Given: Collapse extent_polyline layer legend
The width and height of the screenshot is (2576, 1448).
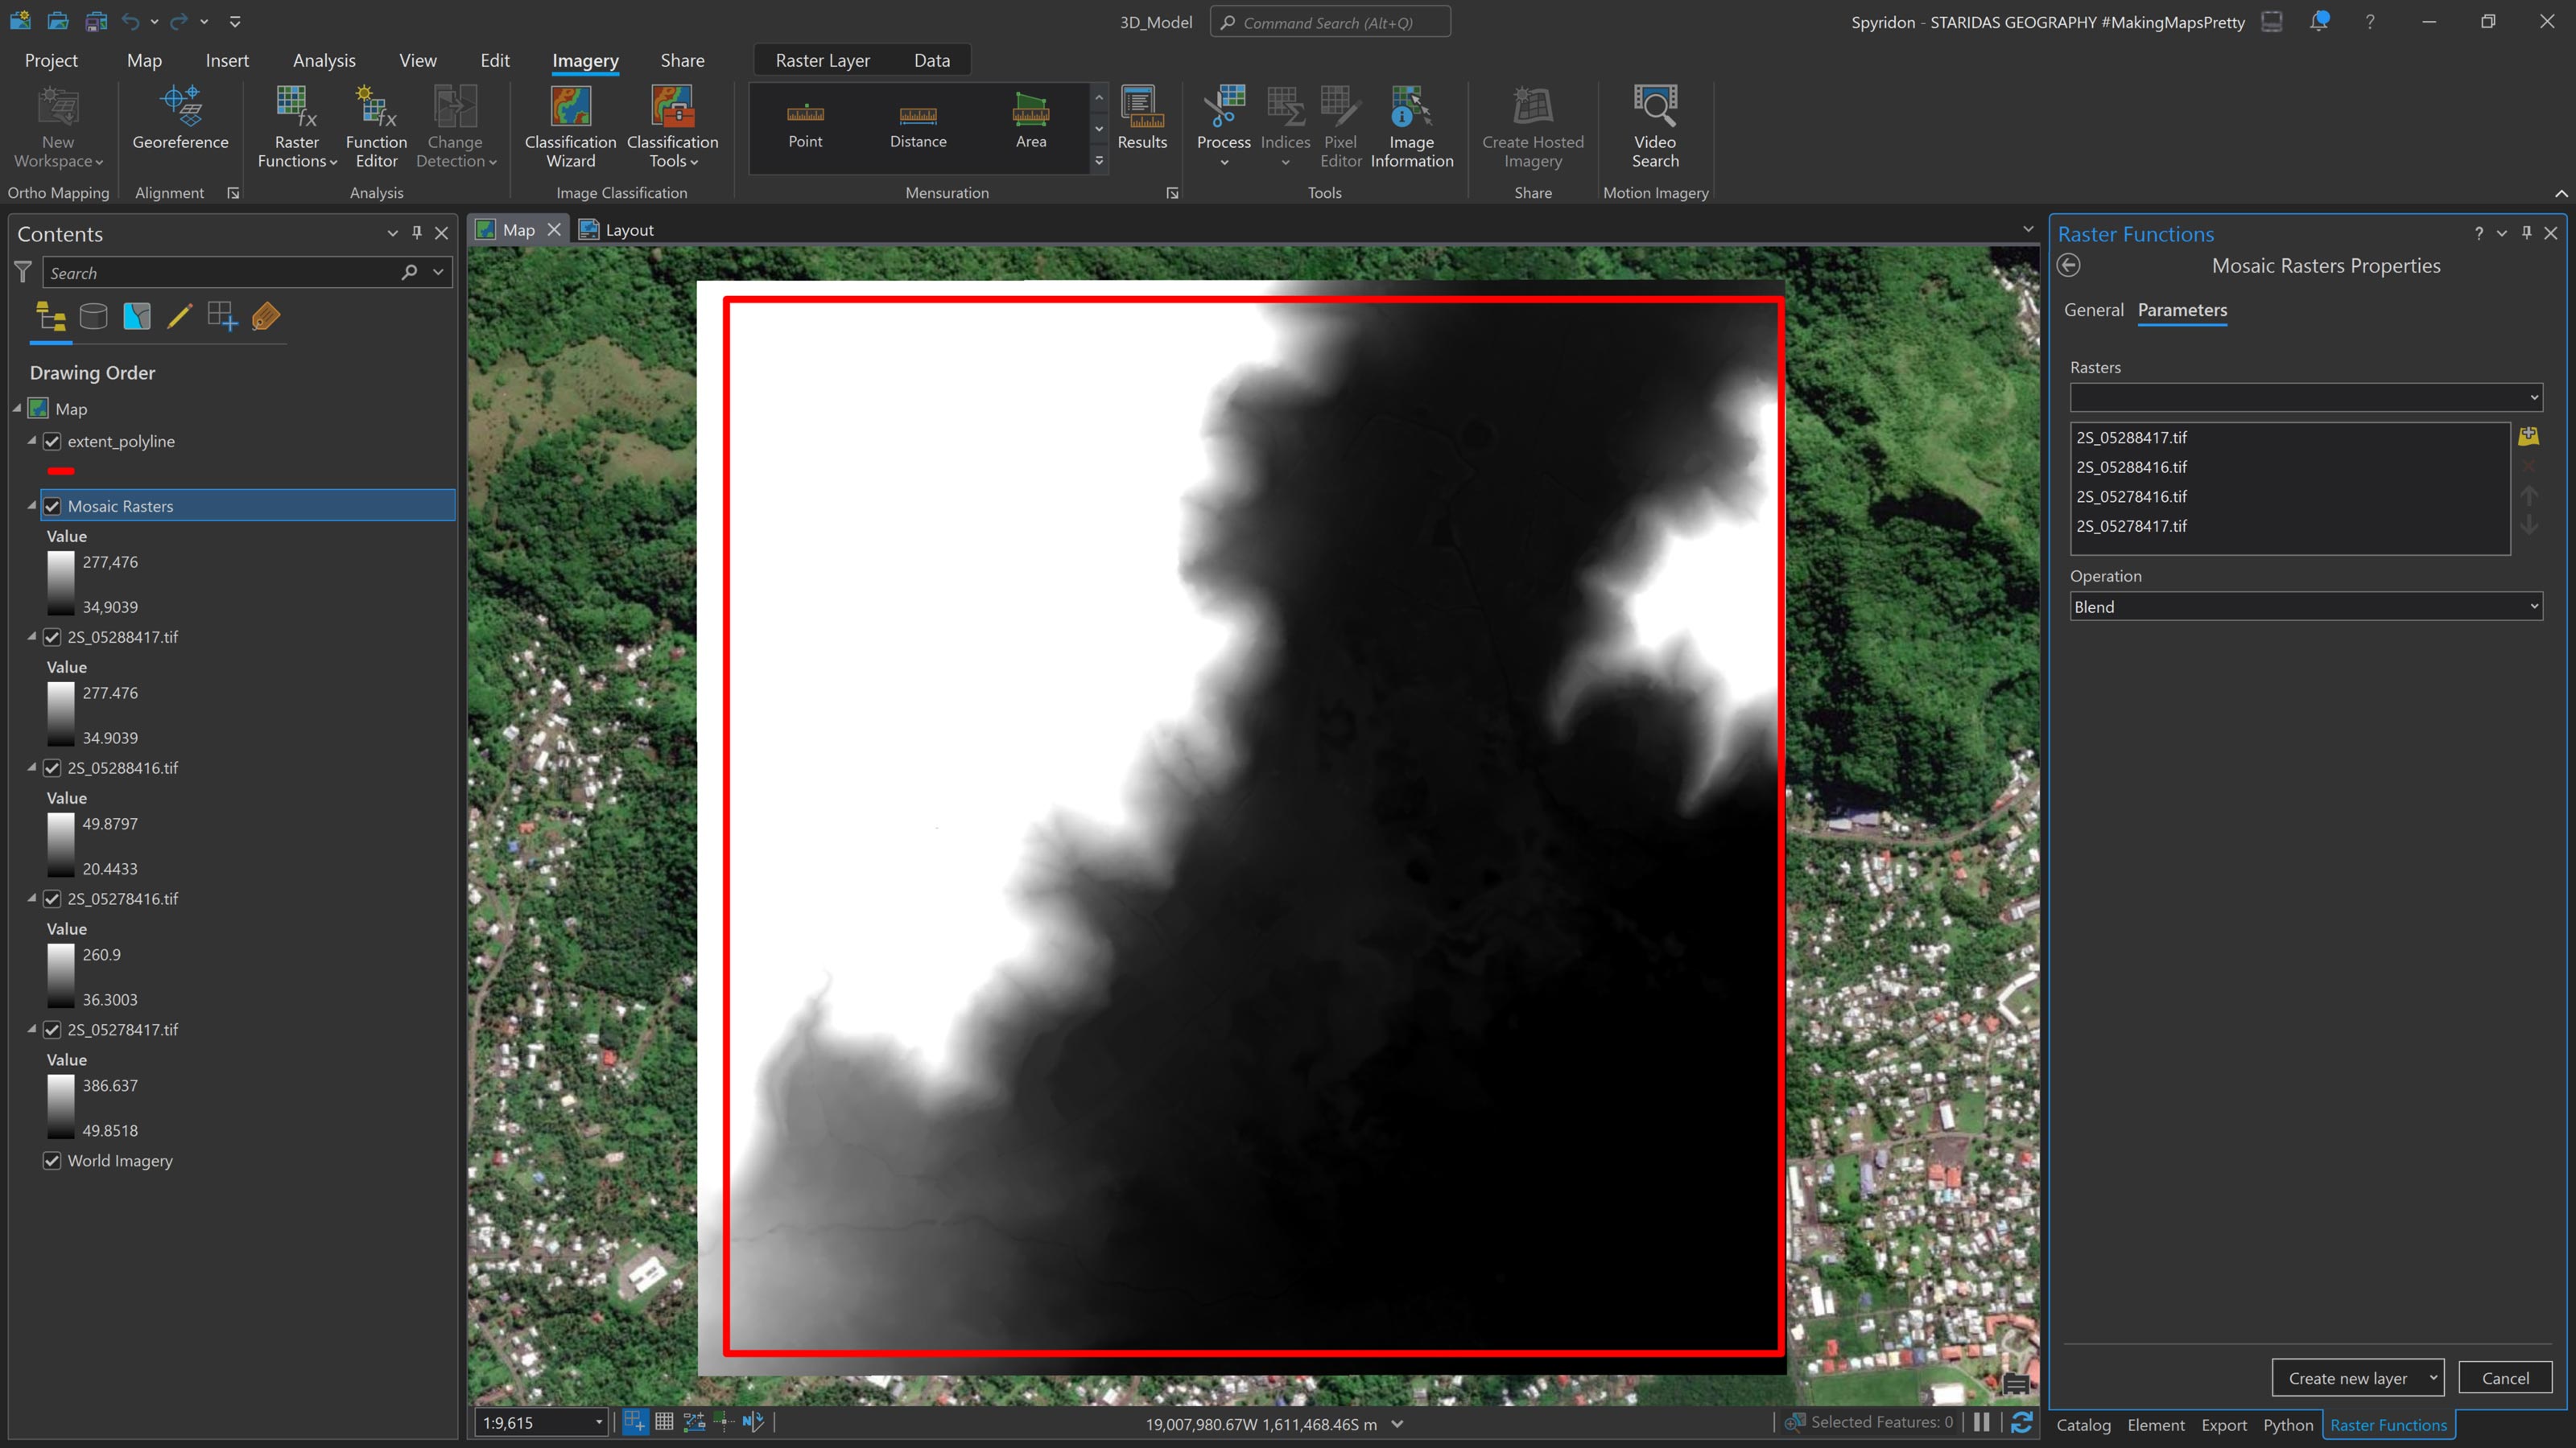Looking at the screenshot, I should point(32,441).
